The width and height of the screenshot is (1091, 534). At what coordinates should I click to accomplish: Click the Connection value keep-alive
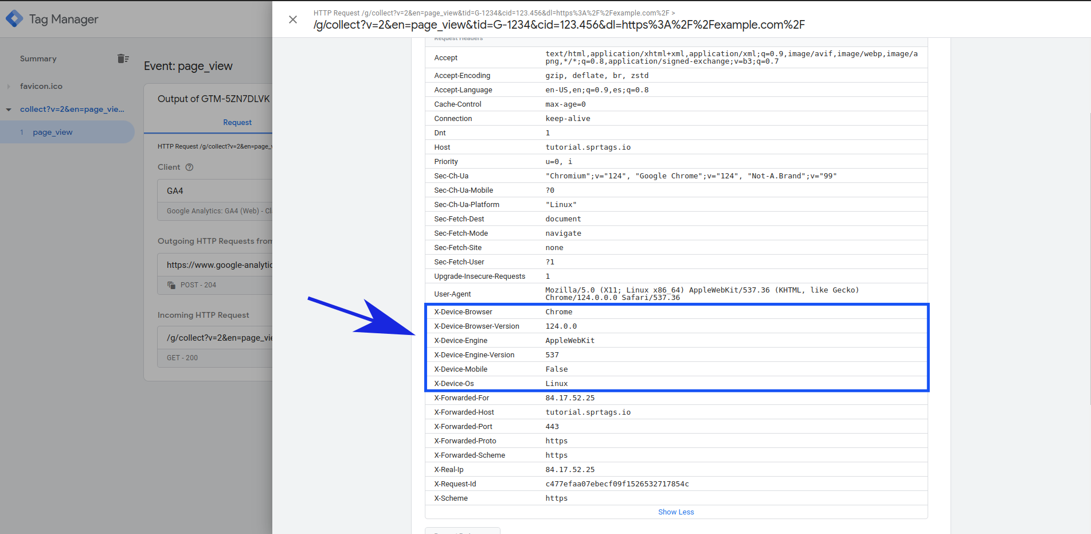(x=568, y=119)
